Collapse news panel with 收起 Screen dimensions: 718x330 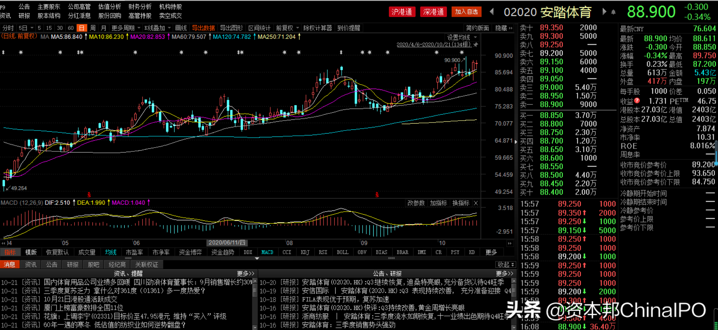tap(506, 264)
